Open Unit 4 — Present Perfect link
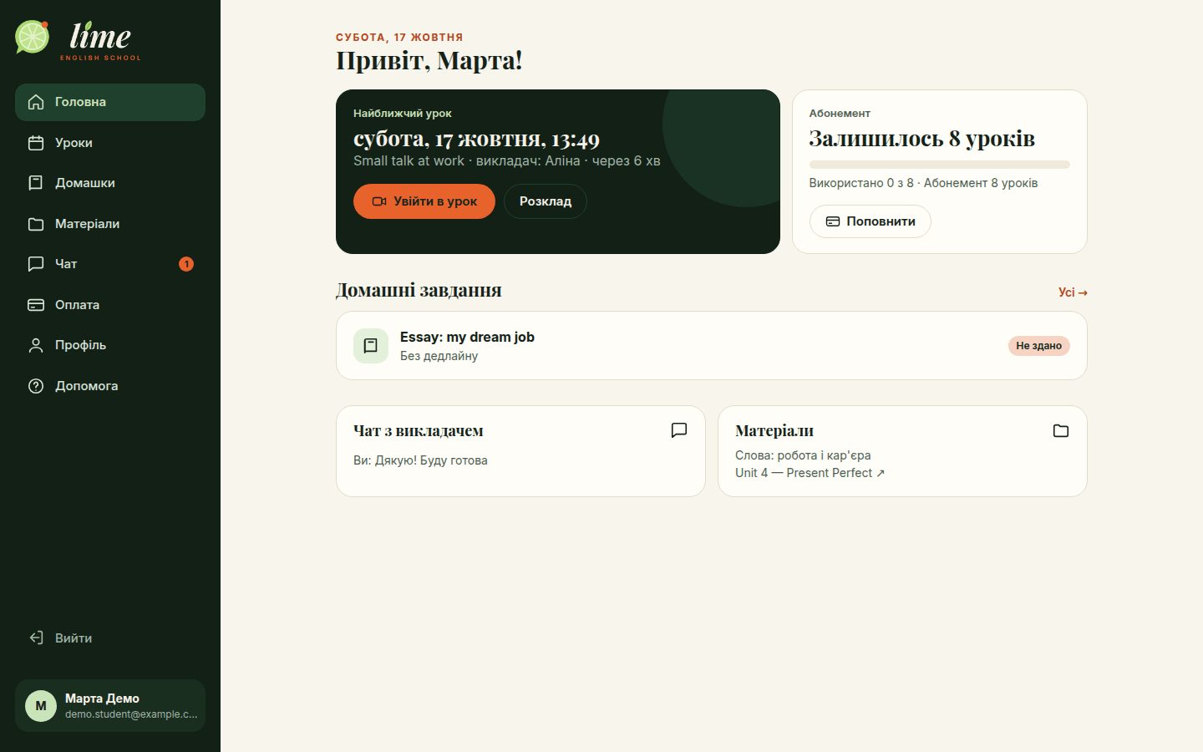The height and width of the screenshot is (752, 1203). (810, 473)
